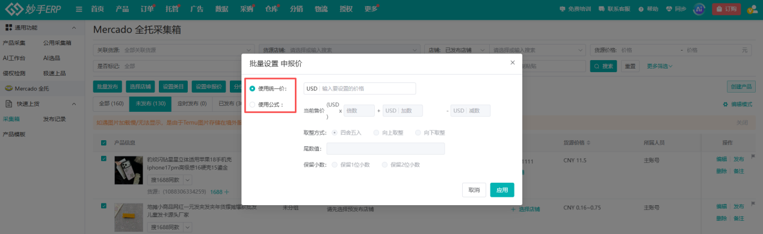The height and width of the screenshot is (234, 763).
Task: Click the 取消 cancel button
Action: coord(474,190)
